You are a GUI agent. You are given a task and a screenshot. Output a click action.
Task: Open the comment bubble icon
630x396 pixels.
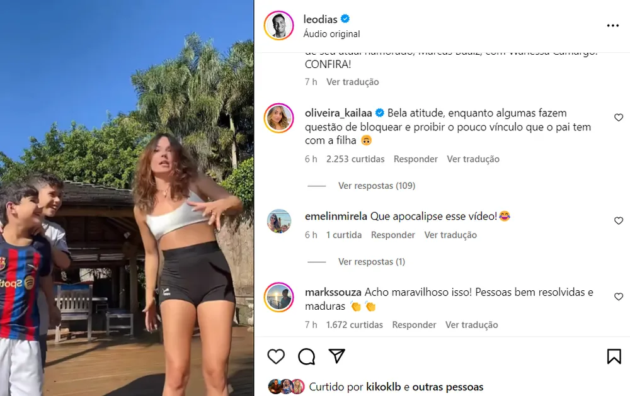point(307,356)
